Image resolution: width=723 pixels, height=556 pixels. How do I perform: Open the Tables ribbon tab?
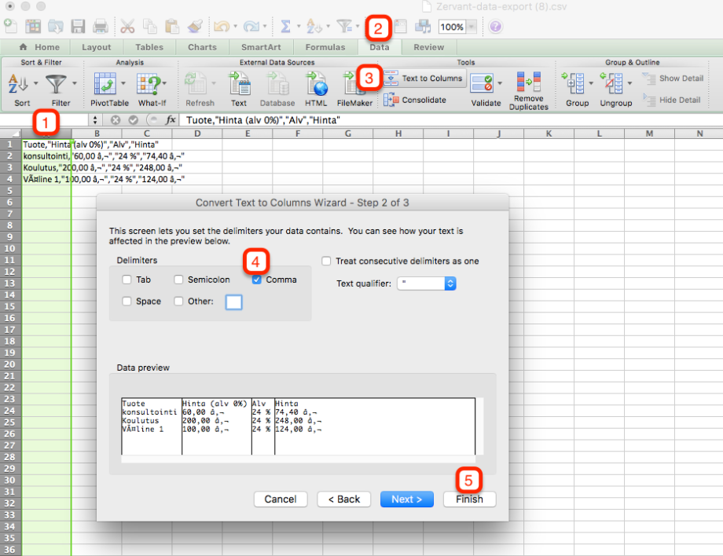(149, 47)
